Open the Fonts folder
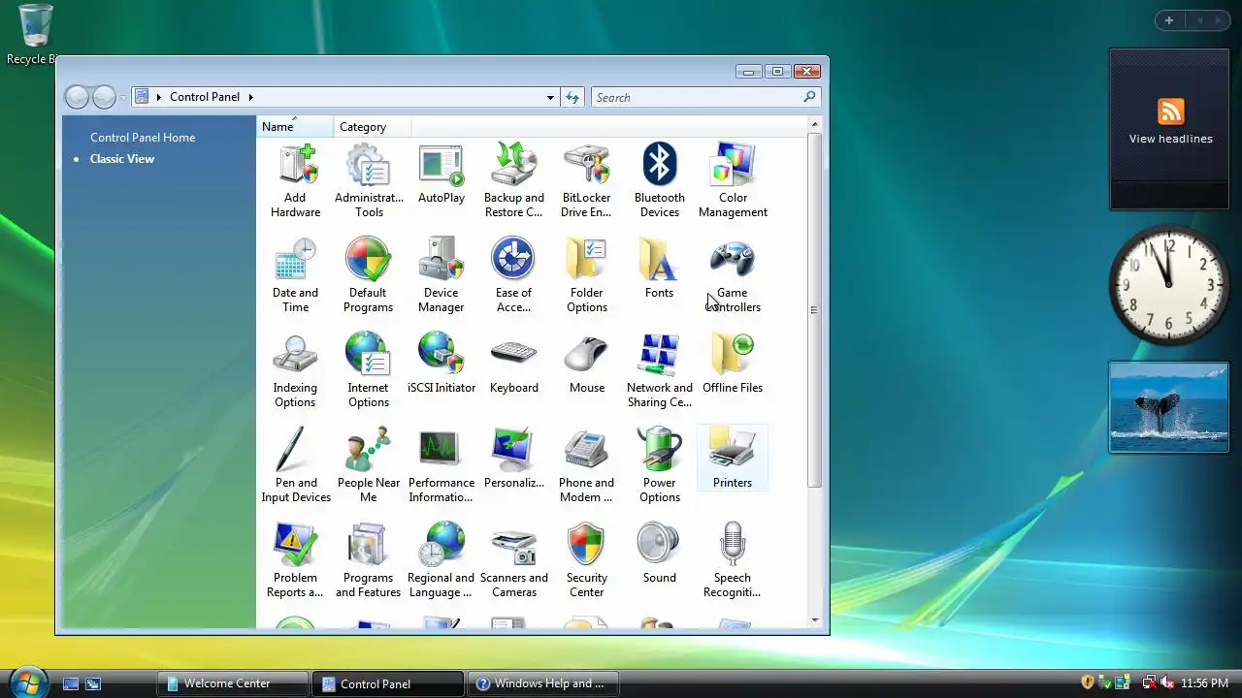The width and height of the screenshot is (1242, 698). pyautogui.click(x=660, y=269)
